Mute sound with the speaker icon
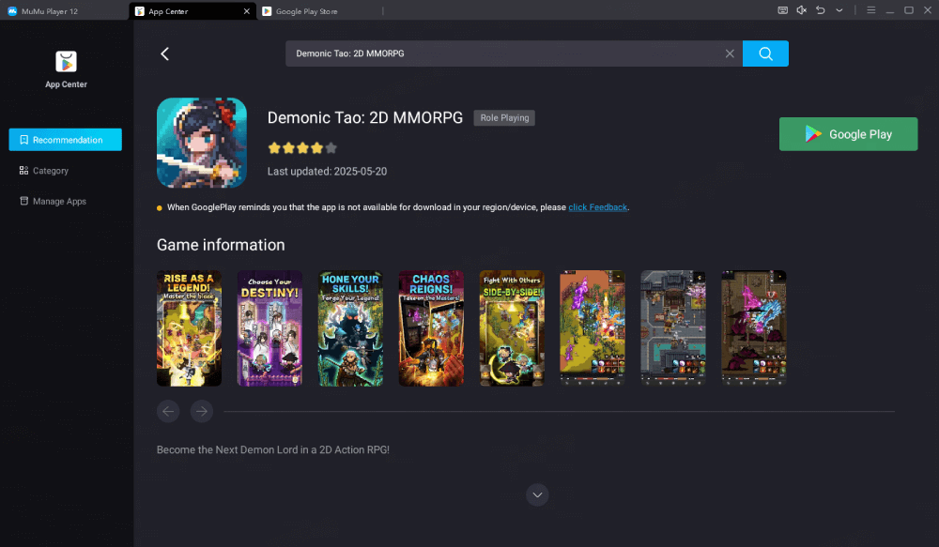 801,10
